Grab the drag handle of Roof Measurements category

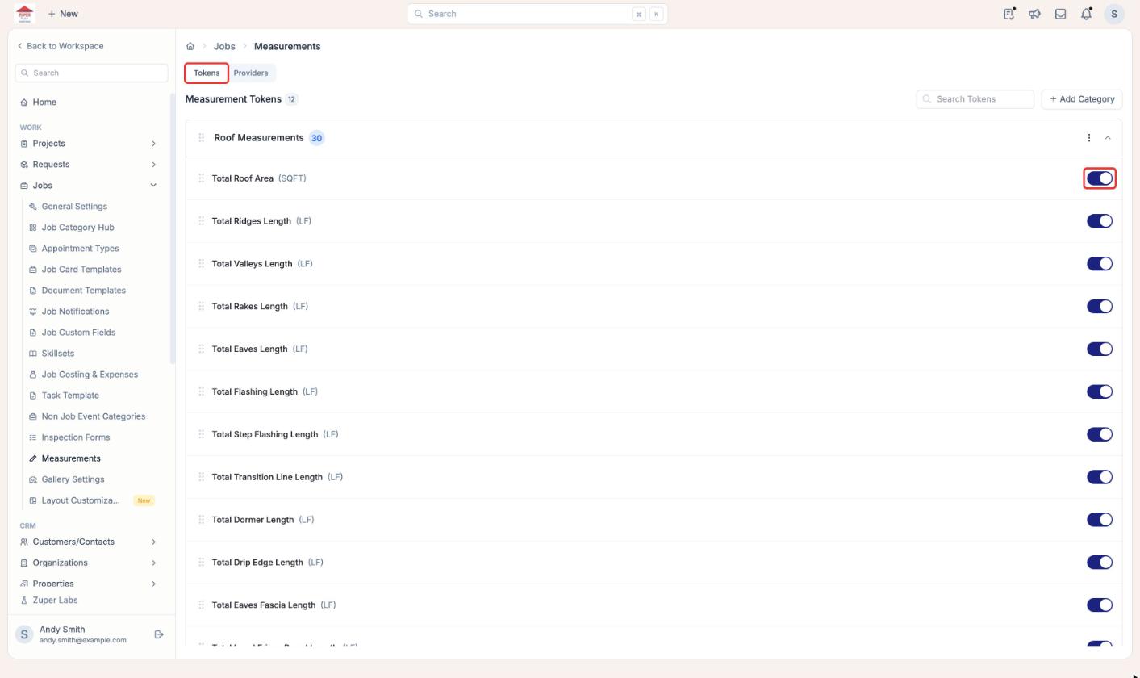pos(202,138)
